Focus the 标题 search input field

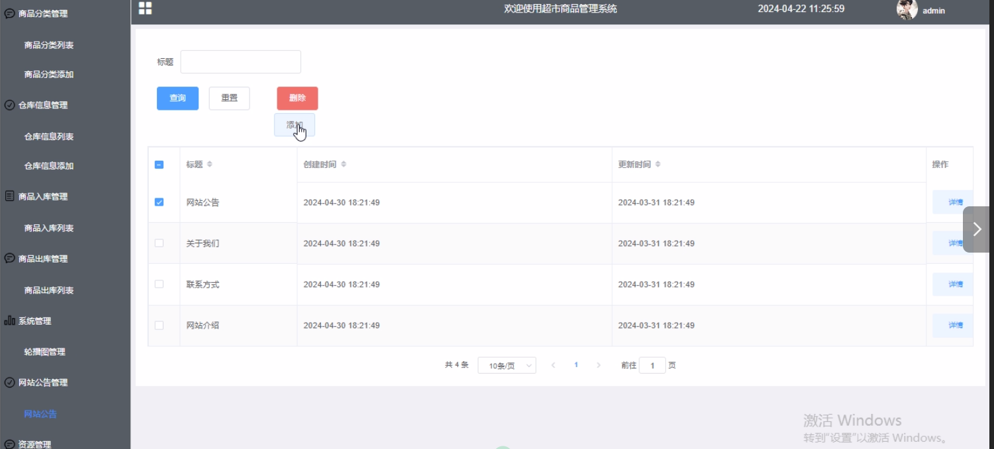click(240, 61)
